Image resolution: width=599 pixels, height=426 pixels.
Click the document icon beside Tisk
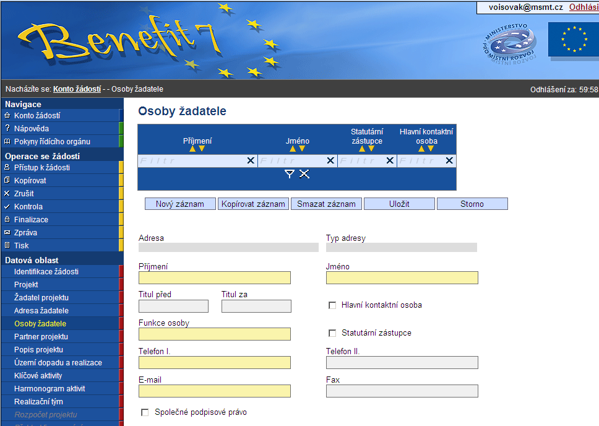tap(7, 245)
